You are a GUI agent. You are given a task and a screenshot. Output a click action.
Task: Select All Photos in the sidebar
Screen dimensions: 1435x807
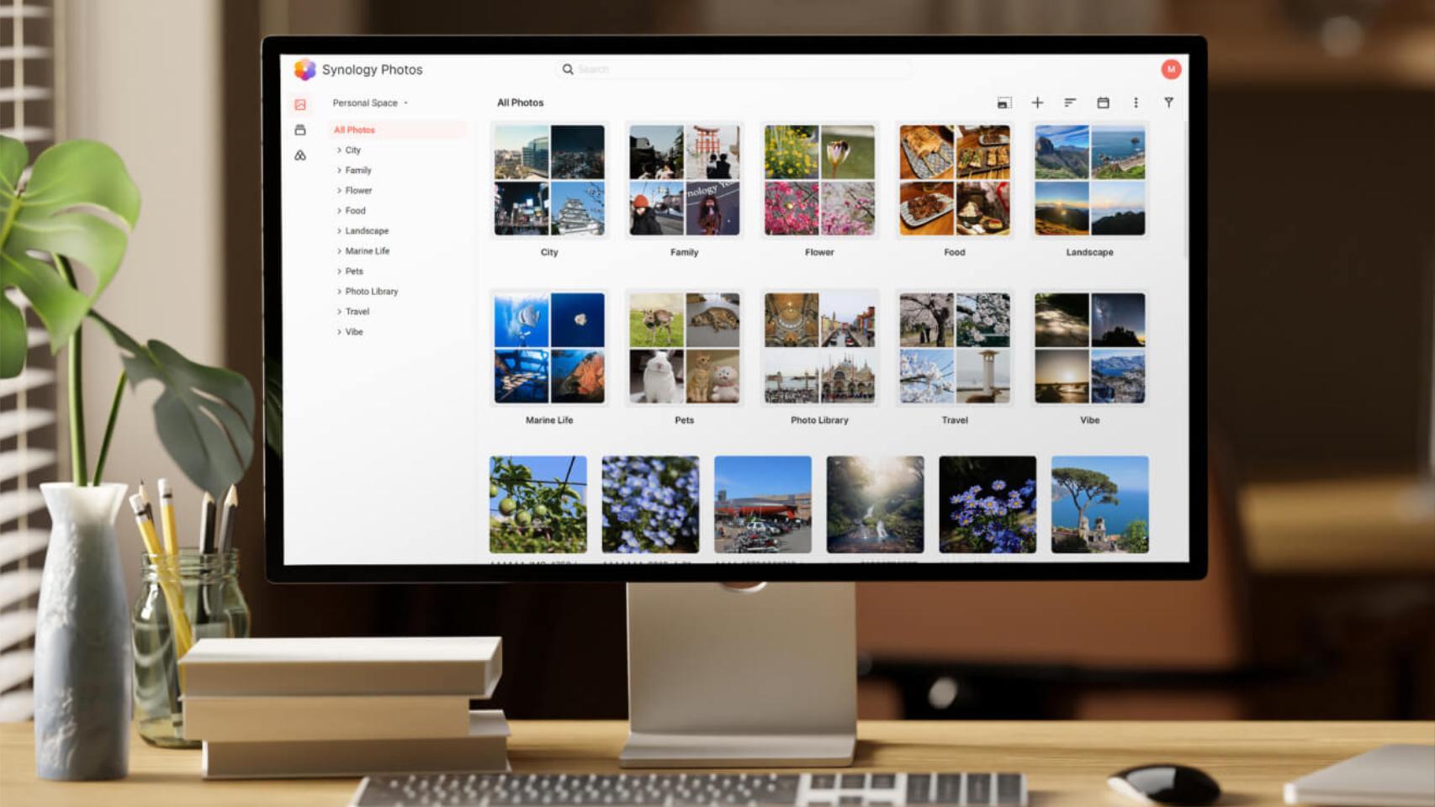click(x=354, y=129)
